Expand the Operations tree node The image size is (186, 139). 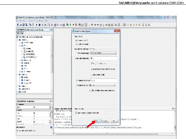[x=20, y=72]
